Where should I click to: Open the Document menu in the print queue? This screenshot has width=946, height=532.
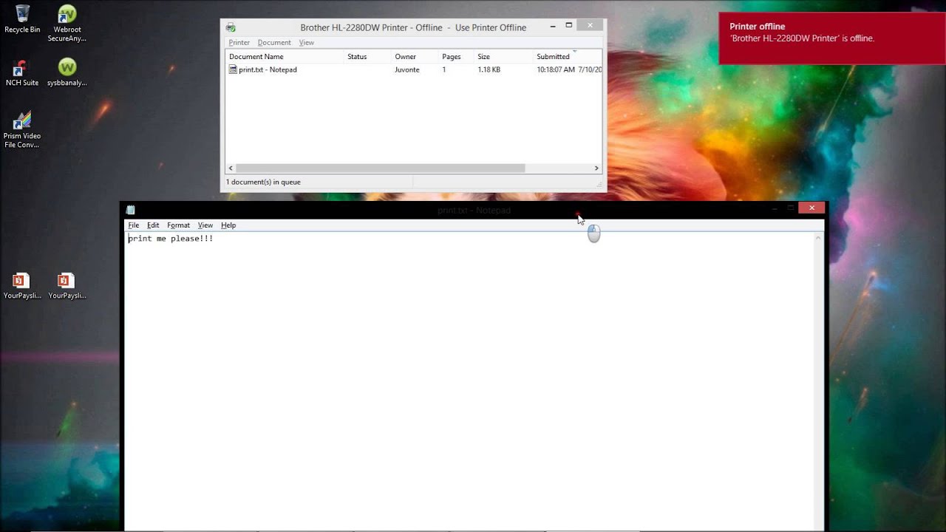[274, 43]
